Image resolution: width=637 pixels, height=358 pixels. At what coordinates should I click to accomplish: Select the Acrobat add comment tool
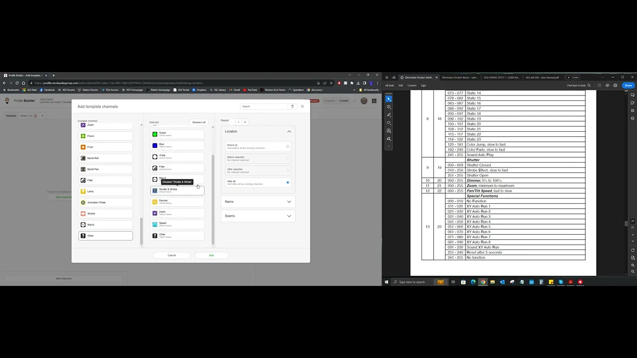(x=389, y=107)
